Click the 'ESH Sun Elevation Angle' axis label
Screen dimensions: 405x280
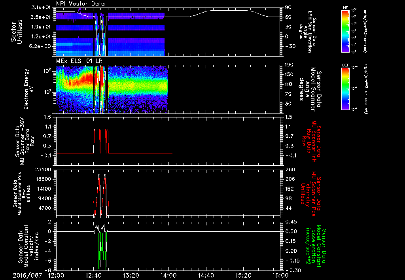pyautogui.click(x=307, y=32)
